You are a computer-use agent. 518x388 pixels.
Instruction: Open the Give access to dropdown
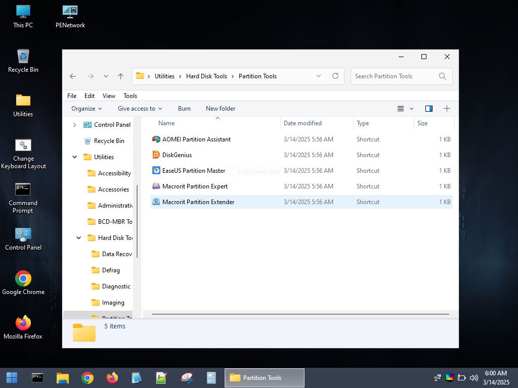pyautogui.click(x=140, y=109)
